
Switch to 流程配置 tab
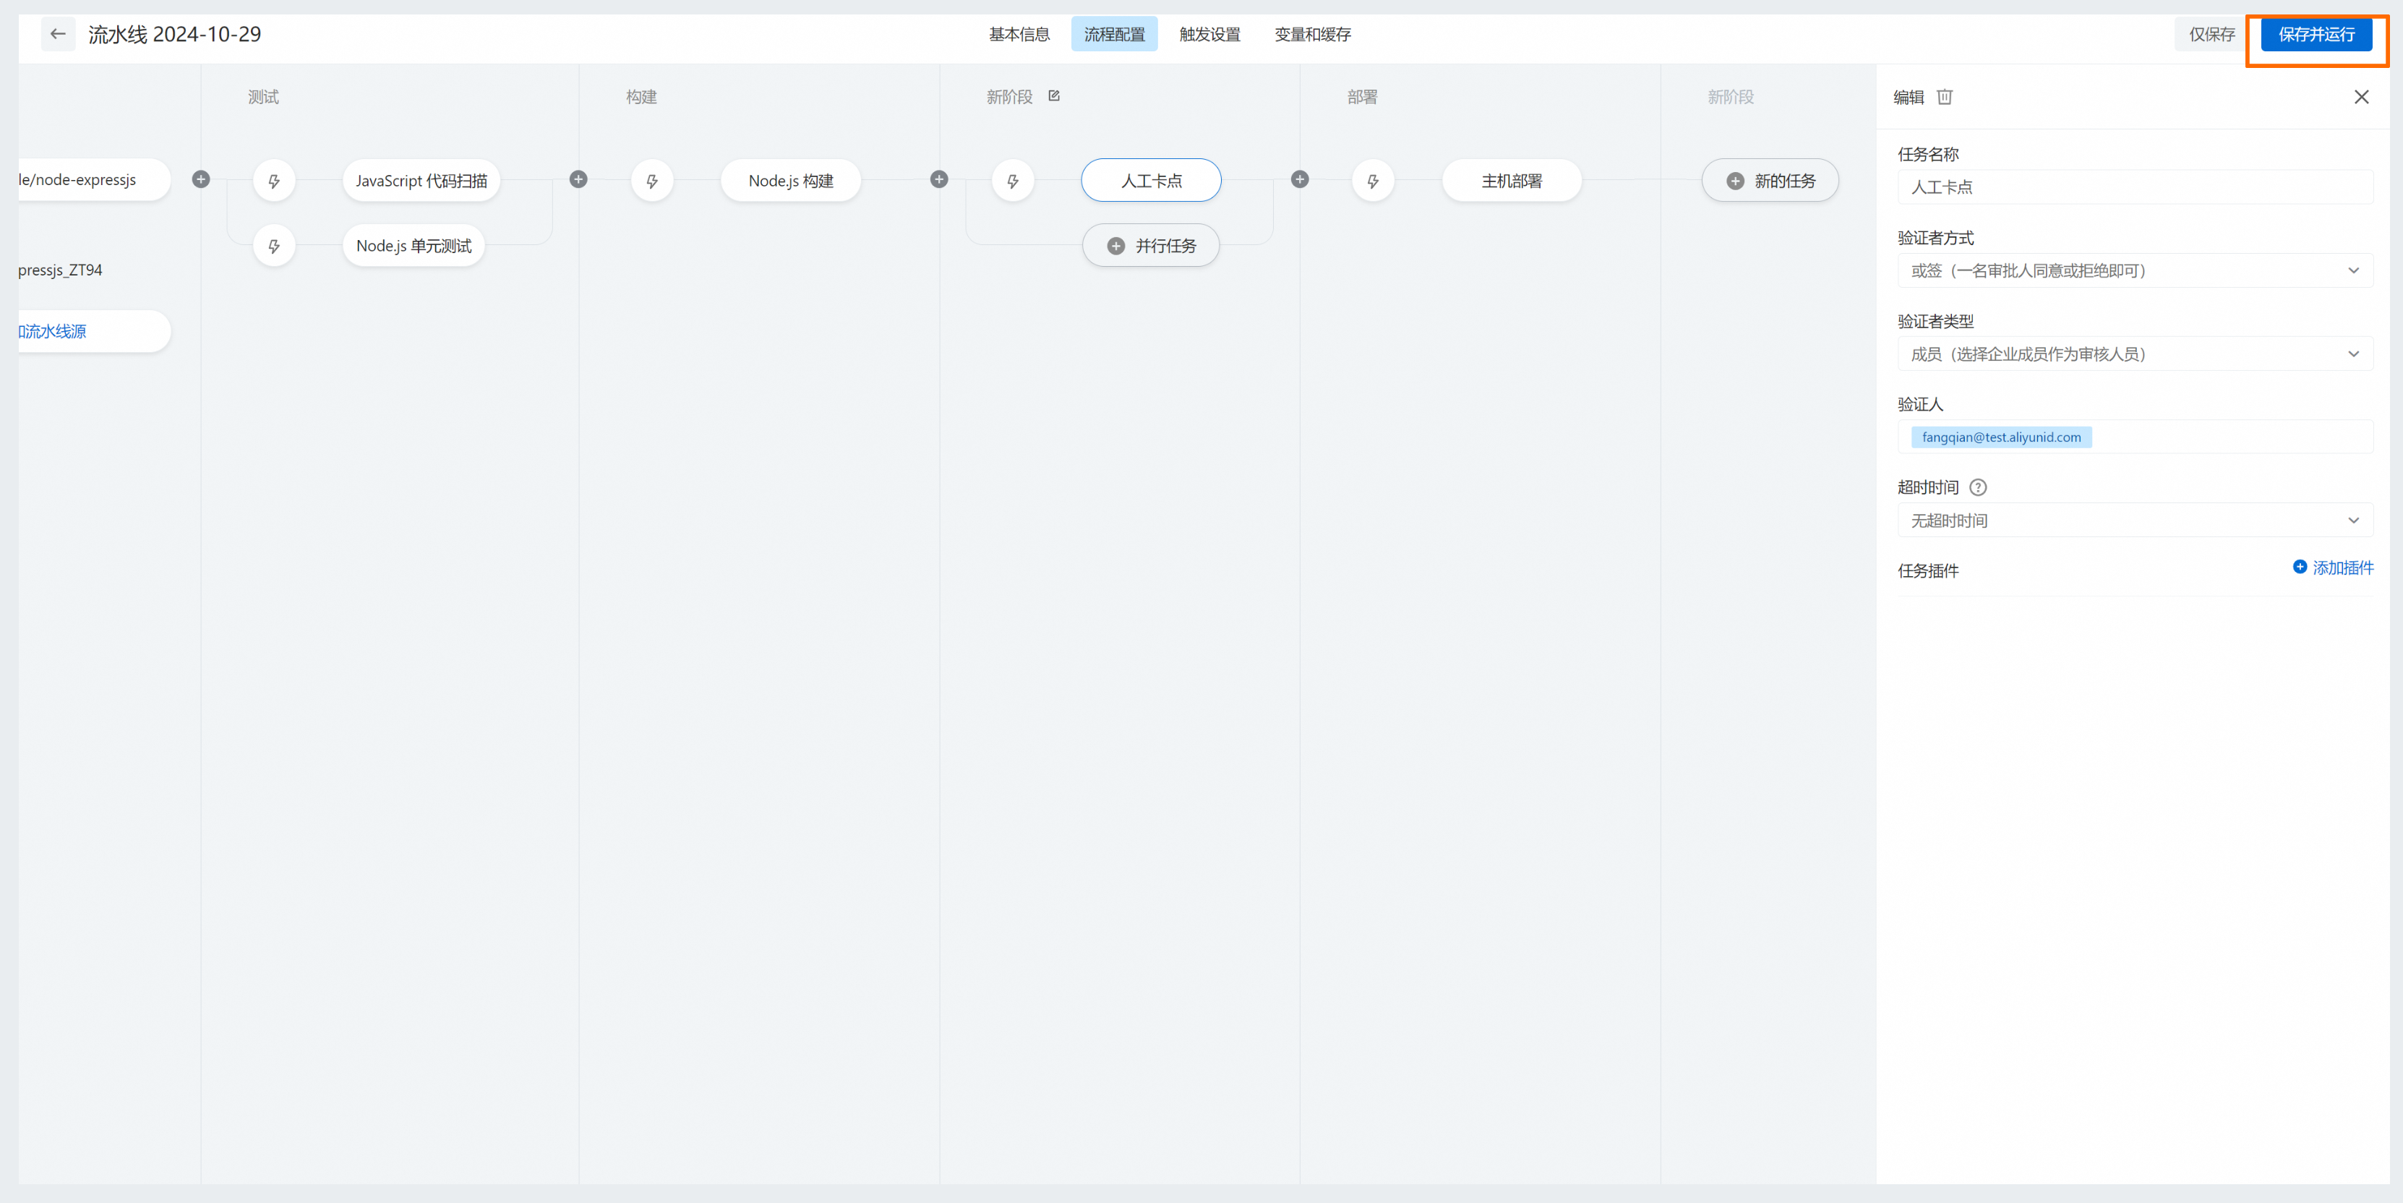(x=1115, y=35)
